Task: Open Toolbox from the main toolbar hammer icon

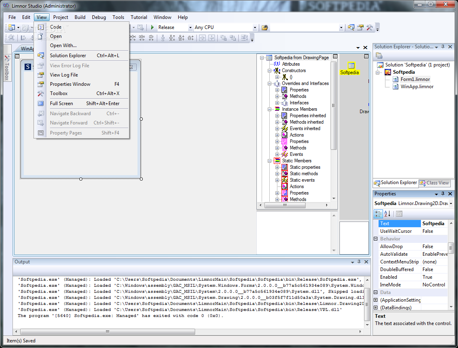Action: point(369,27)
